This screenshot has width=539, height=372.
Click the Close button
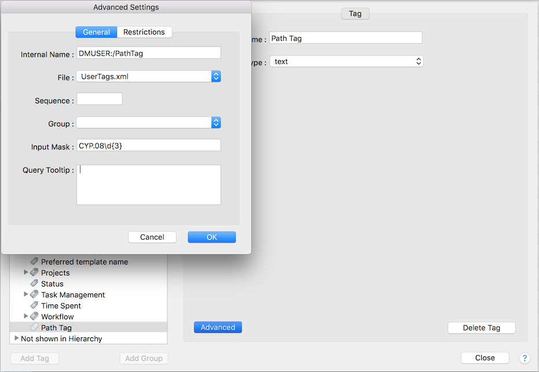(x=485, y=358)
